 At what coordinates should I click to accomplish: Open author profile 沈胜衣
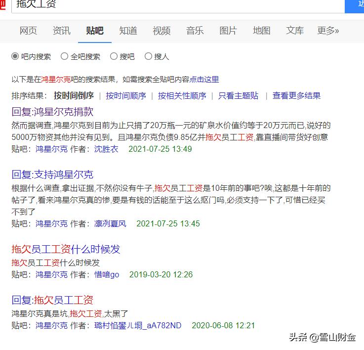pyautogui.click(x=106, y=149)
